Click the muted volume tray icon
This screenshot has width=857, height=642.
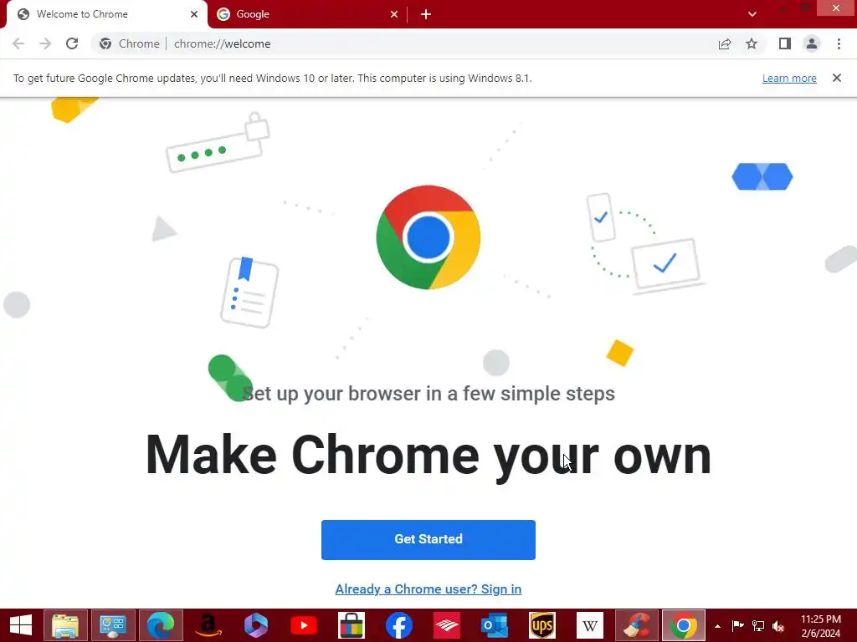(x=779, y=626)
